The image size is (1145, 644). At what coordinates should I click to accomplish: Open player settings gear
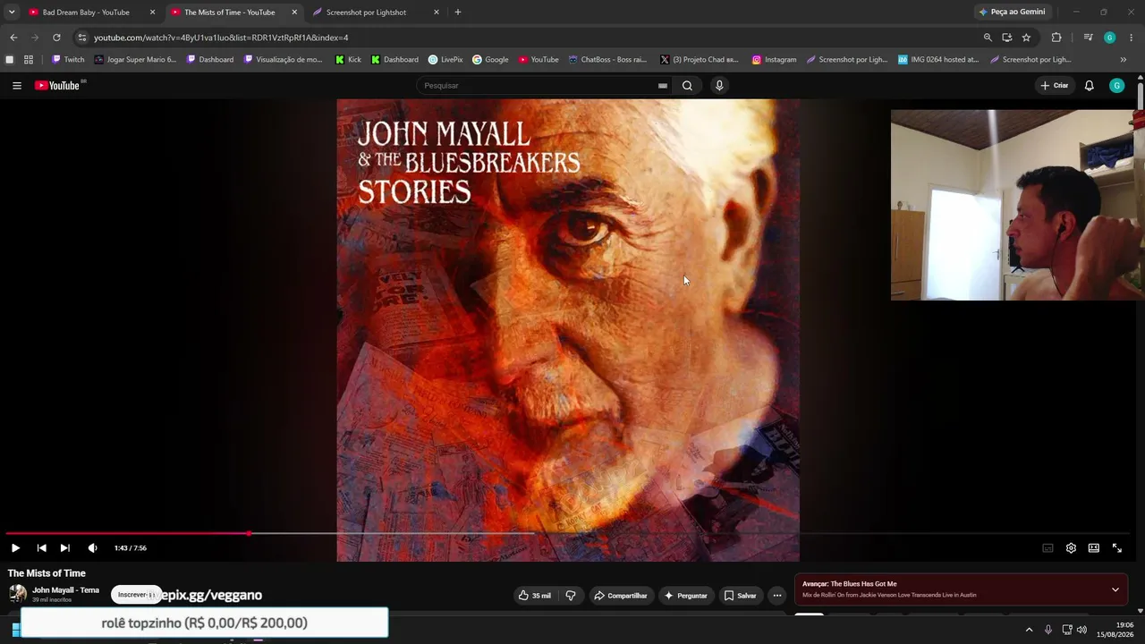pos(1071,548)
